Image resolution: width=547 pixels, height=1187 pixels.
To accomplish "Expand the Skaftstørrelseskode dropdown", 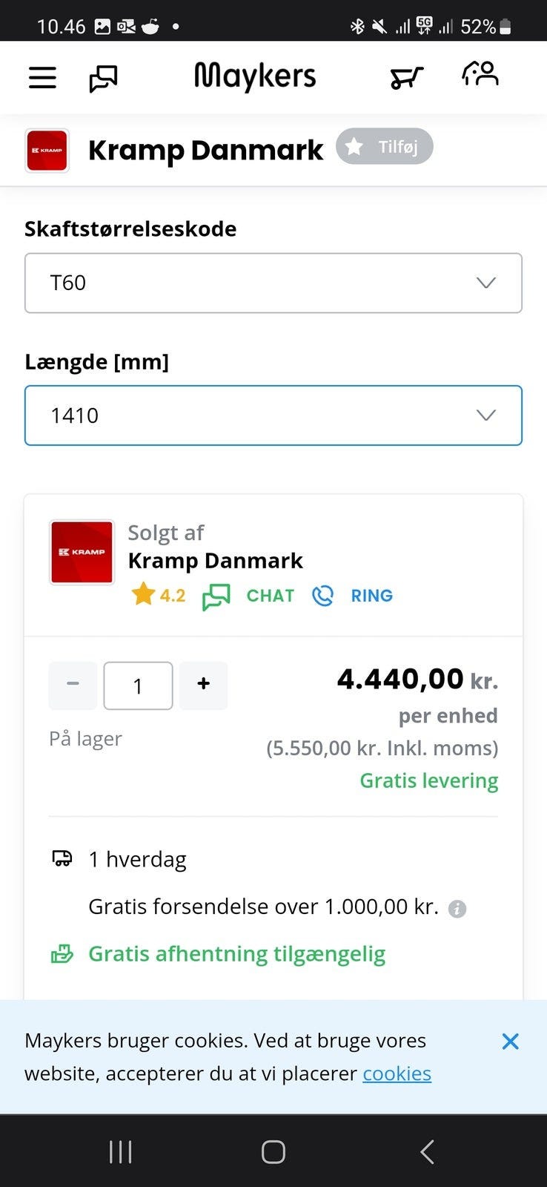I will pyautogui.click(x=273, y=283).
